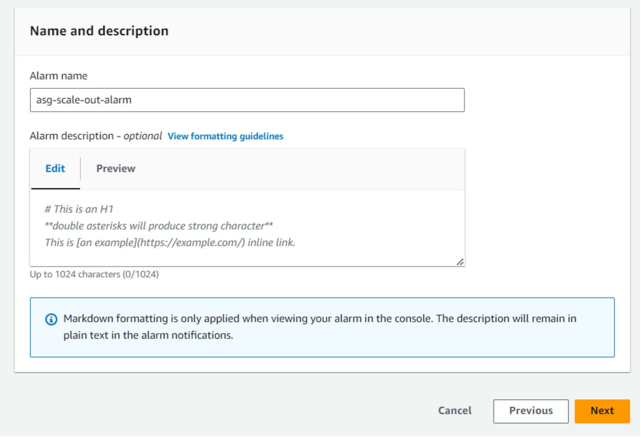Click the 'Alarm name' field label
Image resolution: width=641 pixels, height=437 pixels.
(59, 76)
